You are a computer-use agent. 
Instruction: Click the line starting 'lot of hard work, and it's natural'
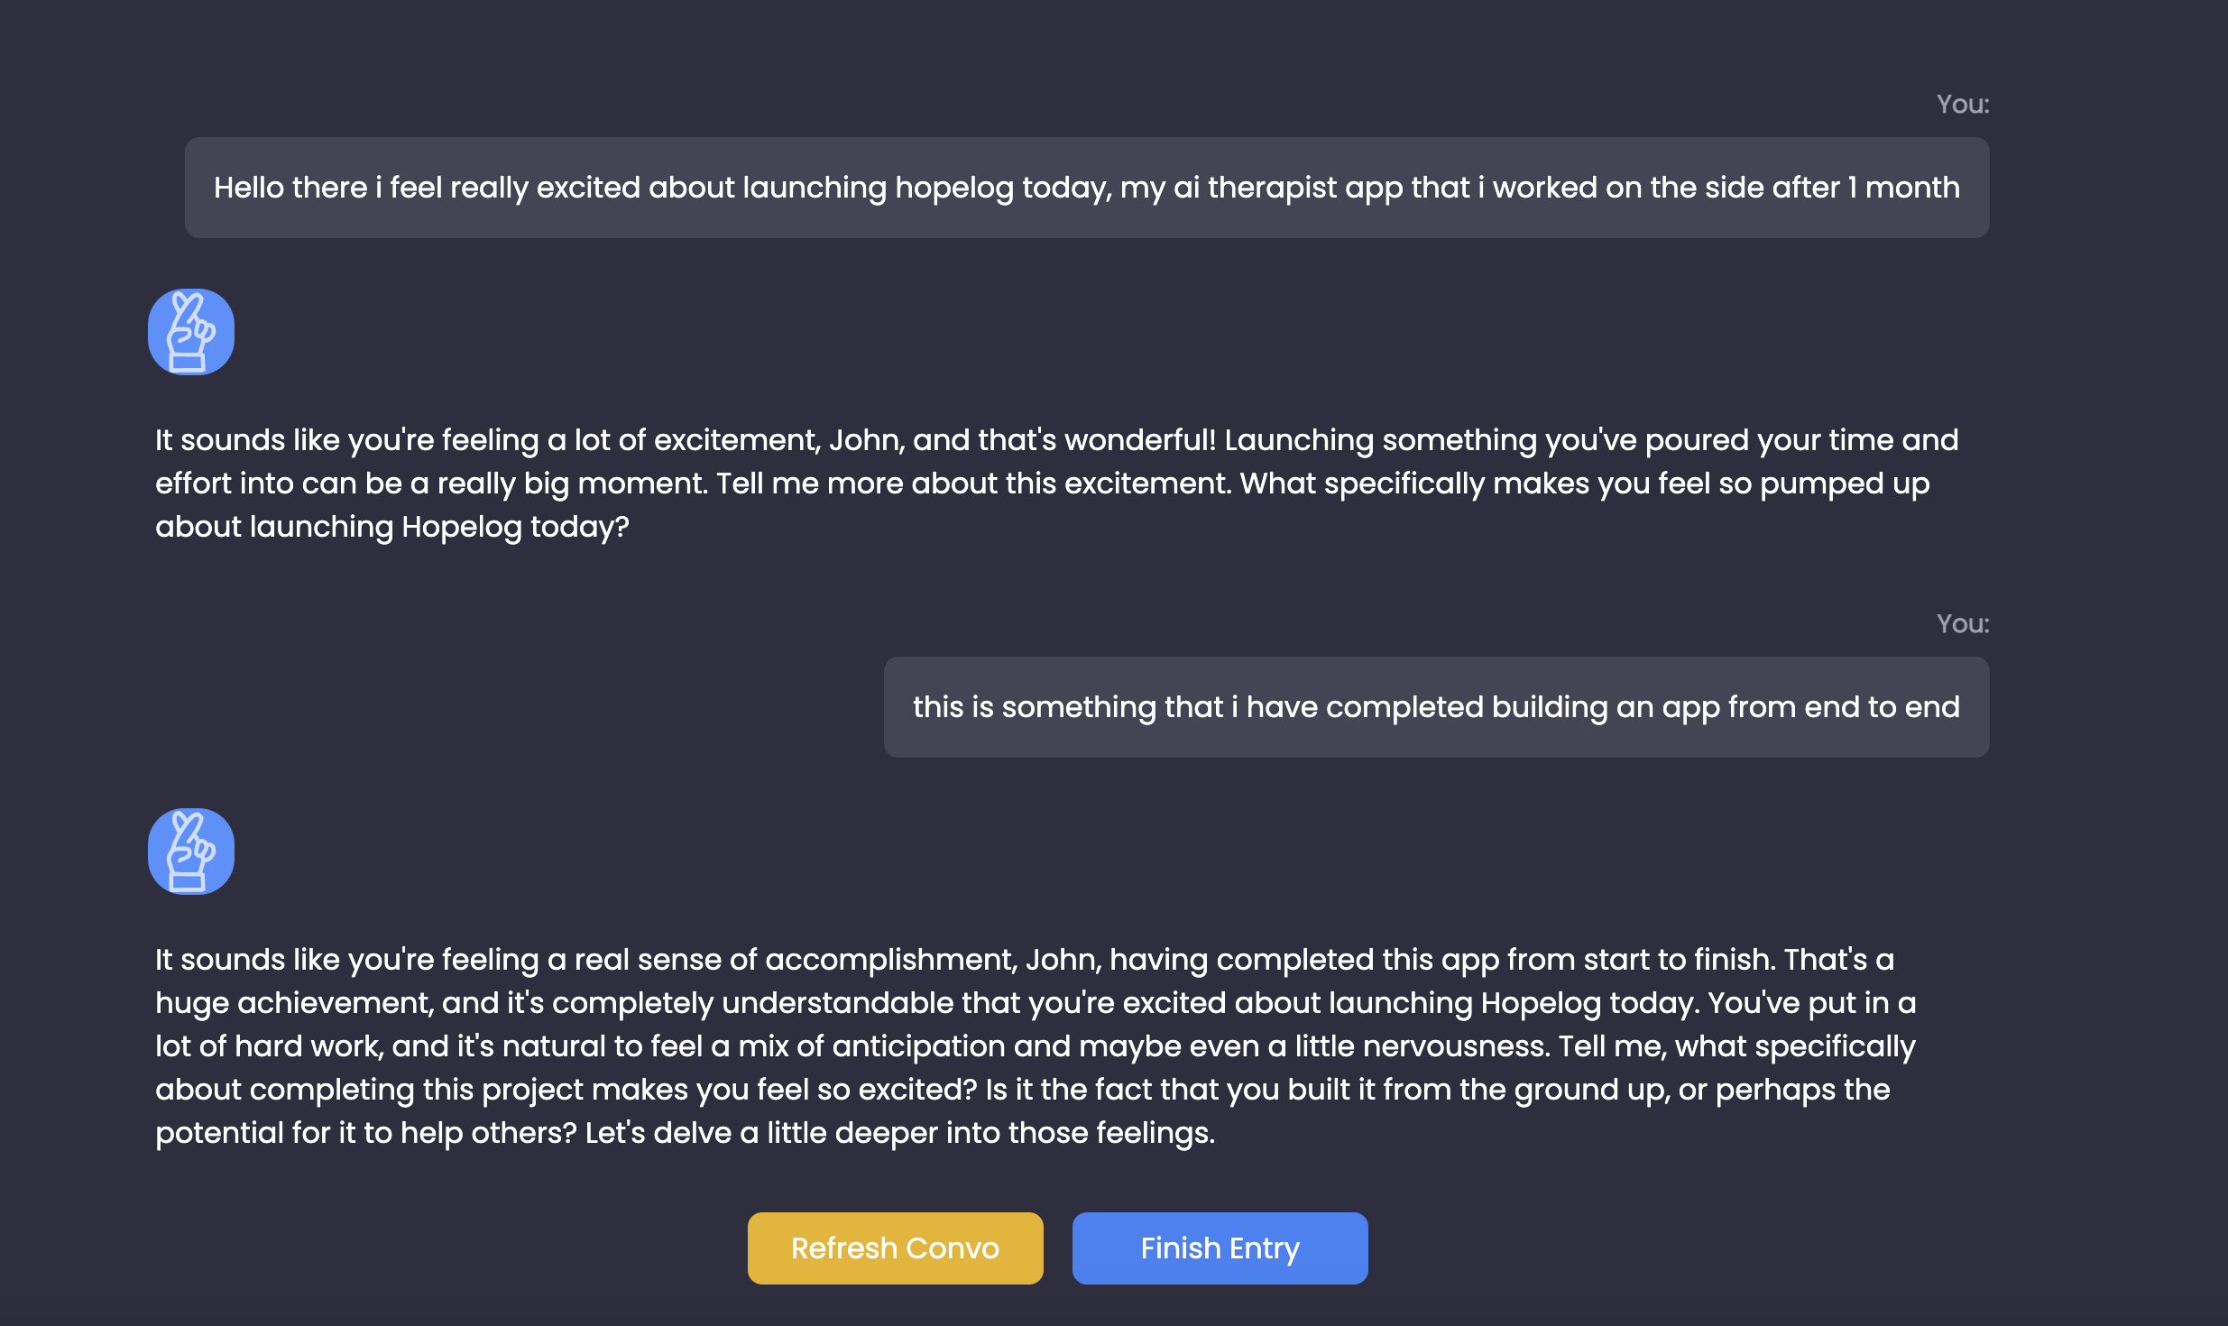(1035, 1046)
